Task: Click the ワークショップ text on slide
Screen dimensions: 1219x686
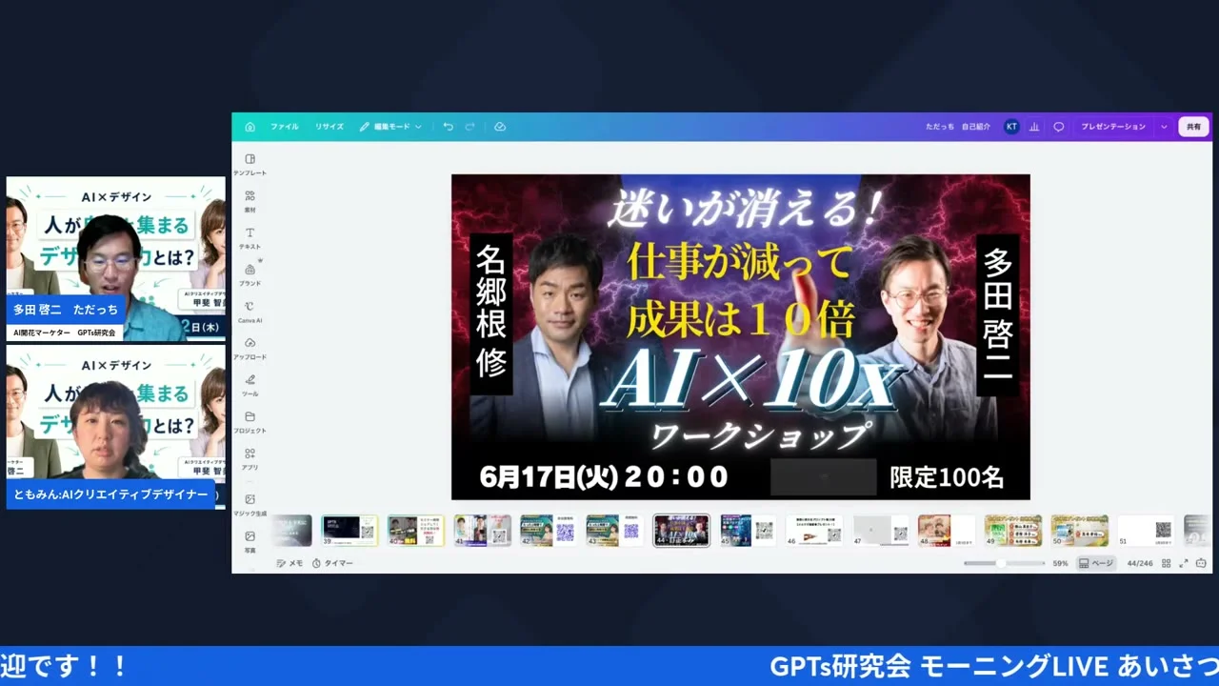Action: coord(760,437)
